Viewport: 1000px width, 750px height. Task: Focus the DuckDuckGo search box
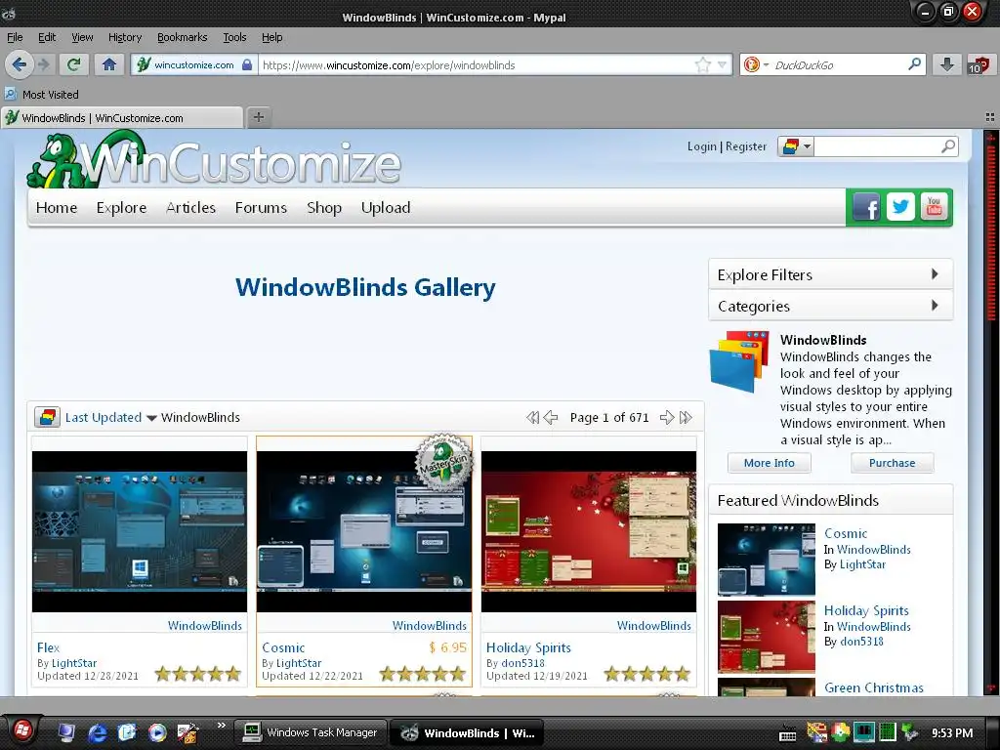pyautogui.click(x=839, y=64)
